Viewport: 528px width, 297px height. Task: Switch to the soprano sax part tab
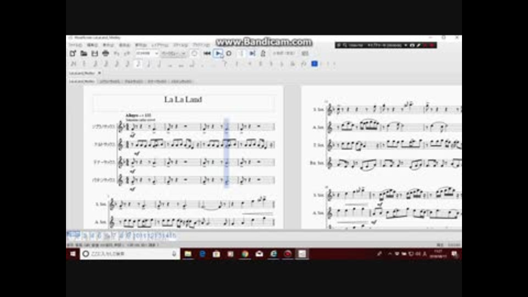[x=110, y=81]
